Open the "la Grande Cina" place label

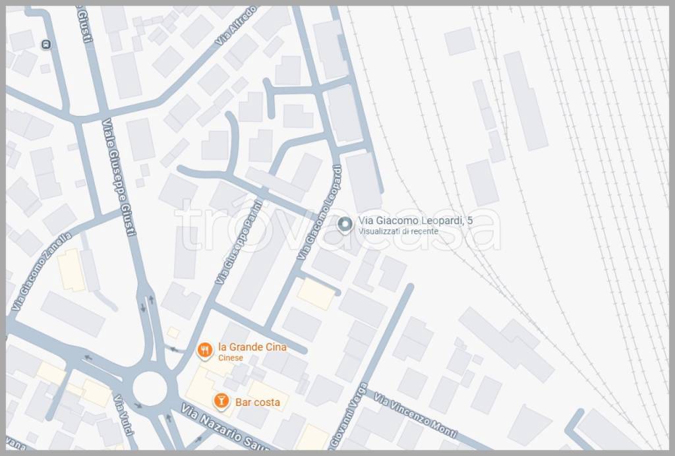point(252,347)
